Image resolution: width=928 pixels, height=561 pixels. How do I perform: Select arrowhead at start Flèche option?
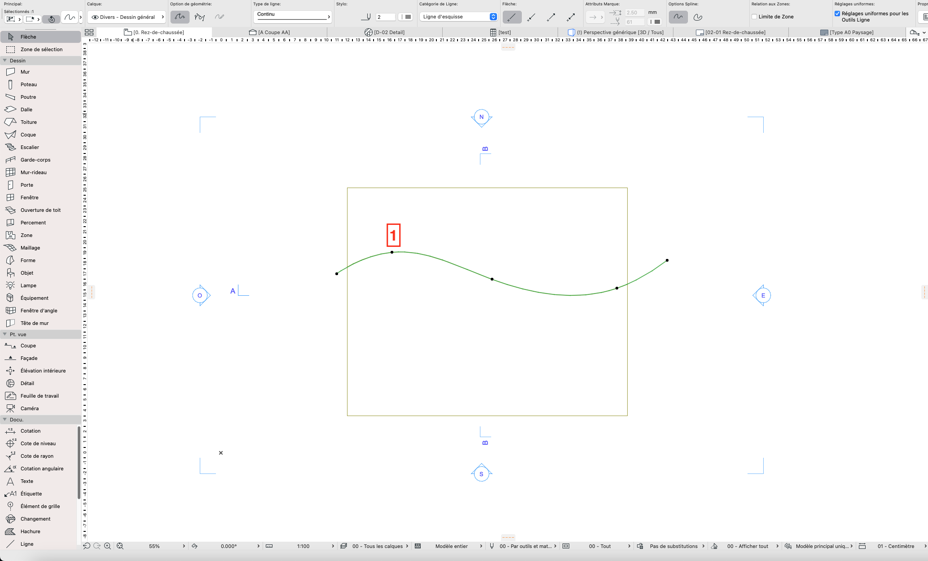532,17
